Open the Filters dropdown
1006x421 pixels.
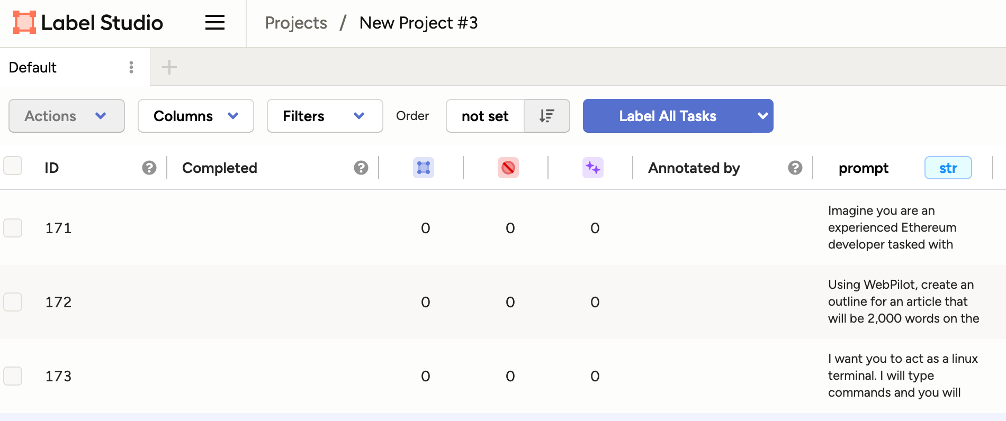324,116
